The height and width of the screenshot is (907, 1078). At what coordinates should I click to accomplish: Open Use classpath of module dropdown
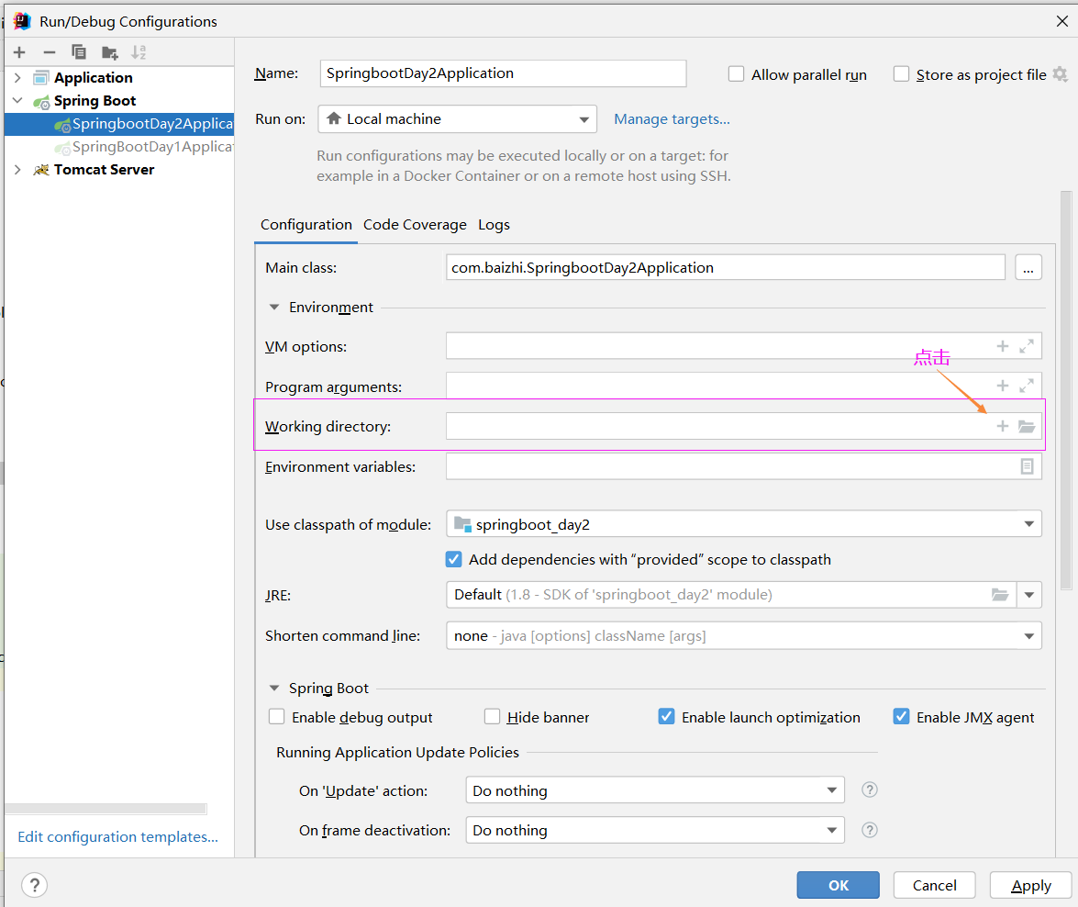pos(744,523)
